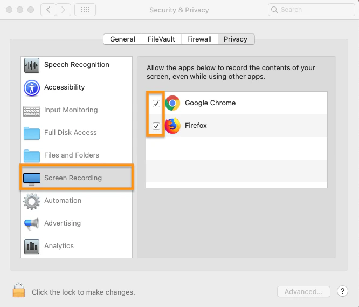The image size is (359, 307).
Task: Click the padlock icon to unlock changes
Action: pos(18,290)
